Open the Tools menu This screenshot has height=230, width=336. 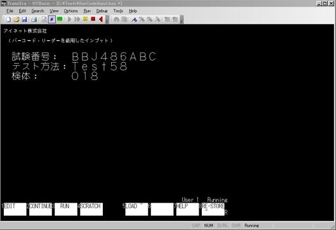tap(118, 11)
